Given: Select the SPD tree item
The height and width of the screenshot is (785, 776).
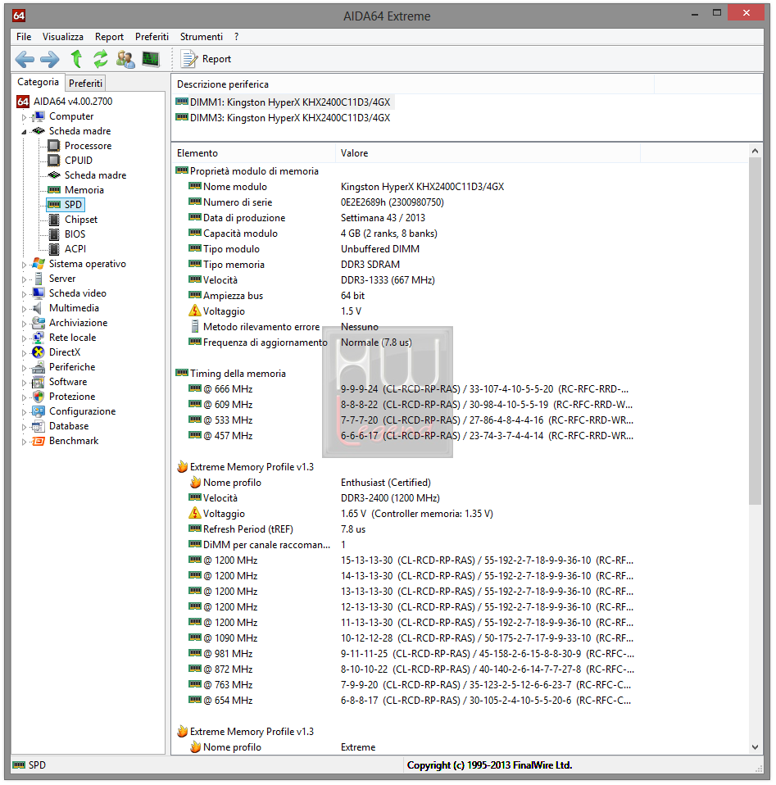Looking at the screenshot, I should [x=66, y=204].
